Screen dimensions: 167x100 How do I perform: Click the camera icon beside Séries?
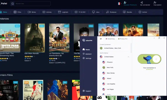point(29,12)
